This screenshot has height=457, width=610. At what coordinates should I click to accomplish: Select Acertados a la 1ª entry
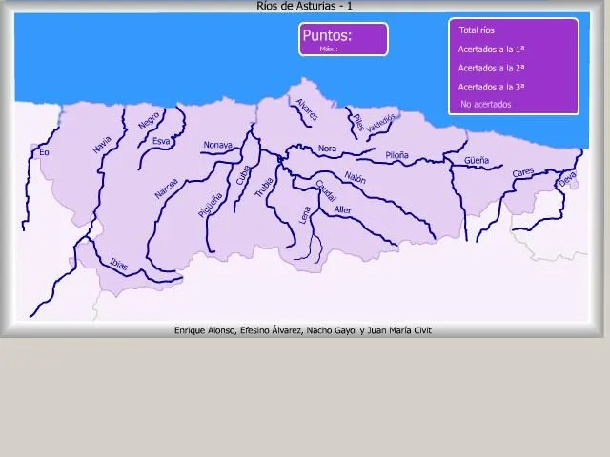(x=492, y=50)
